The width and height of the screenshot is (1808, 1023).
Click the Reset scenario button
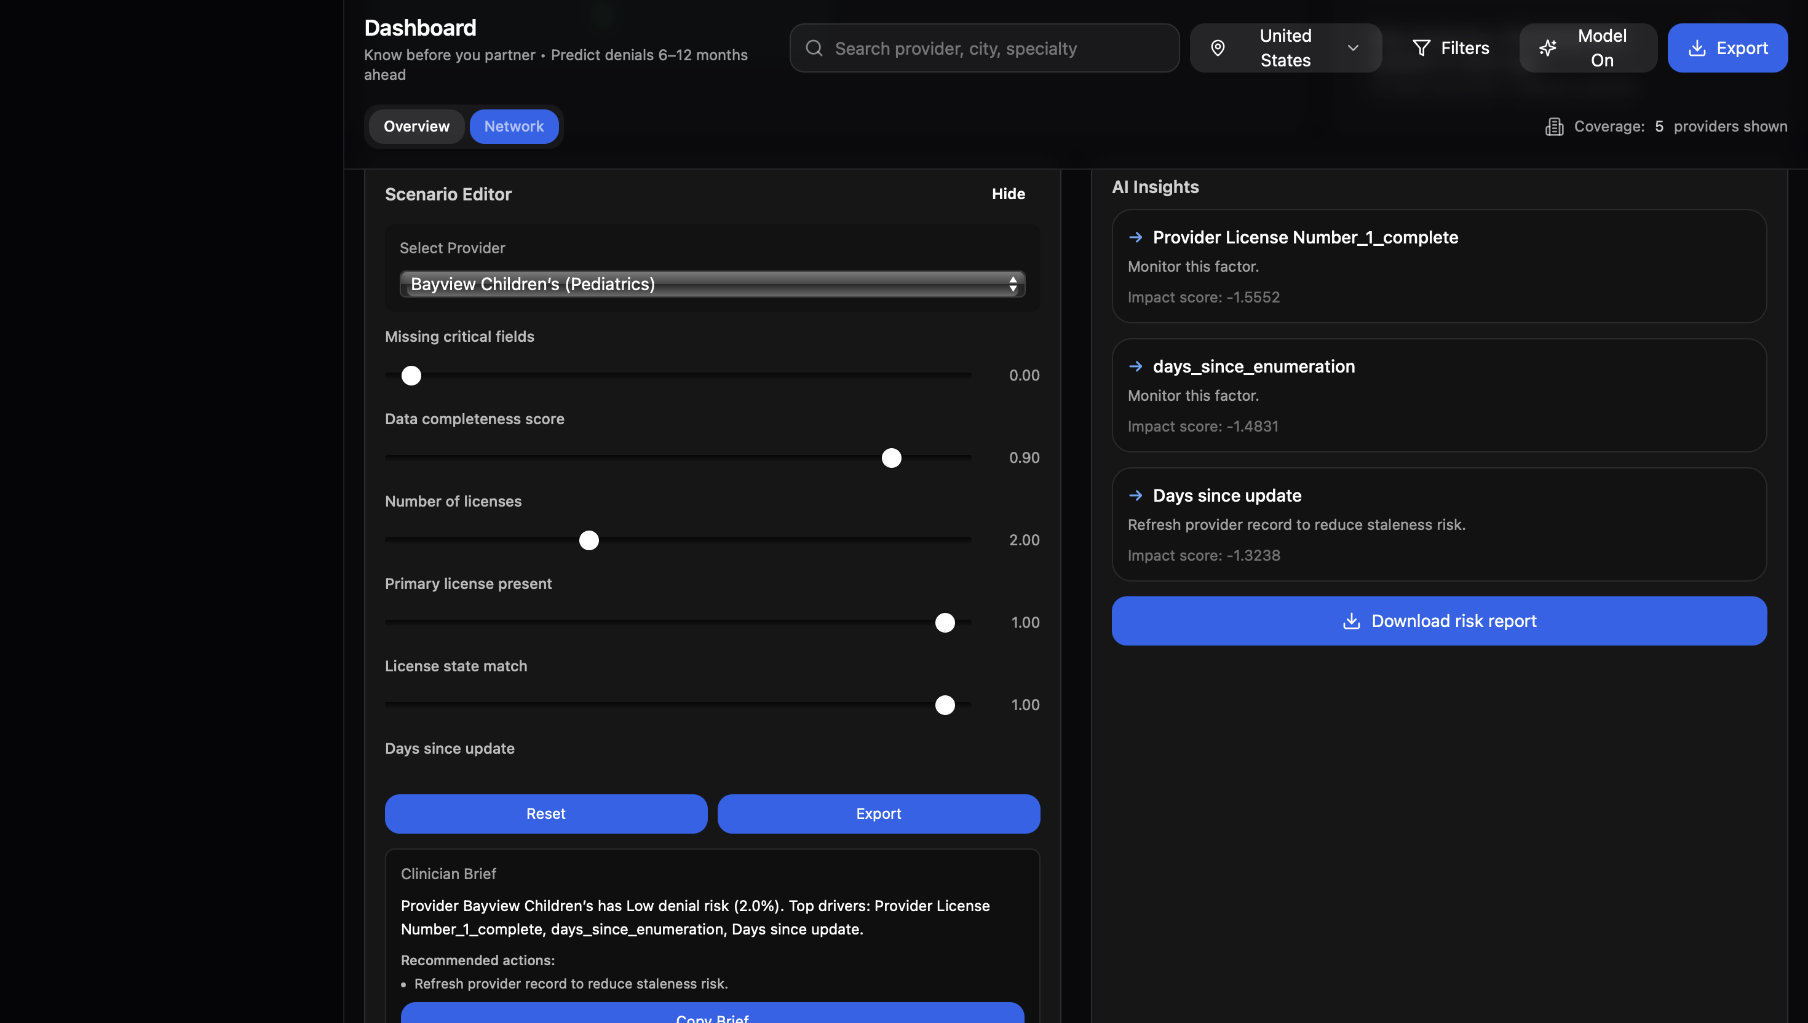click(545, 813)
